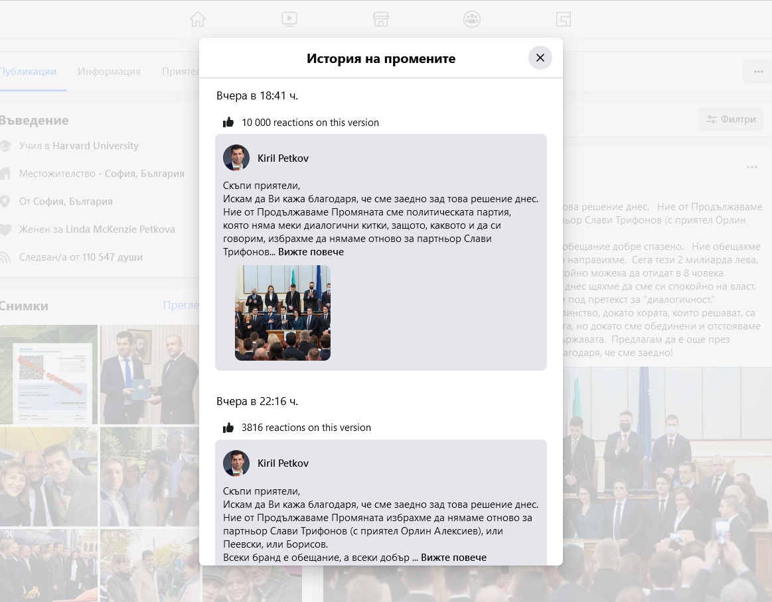This screenshot has width=772, height=602.
Task: Open the post options three-dots menu
Action: (x=752, y=167)
